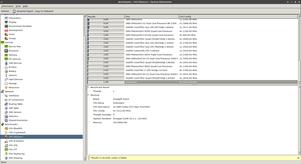This screenshot has height=164, width=301.
Task: Select the CPU Blowfish benchmark icon
Action: 6,129
